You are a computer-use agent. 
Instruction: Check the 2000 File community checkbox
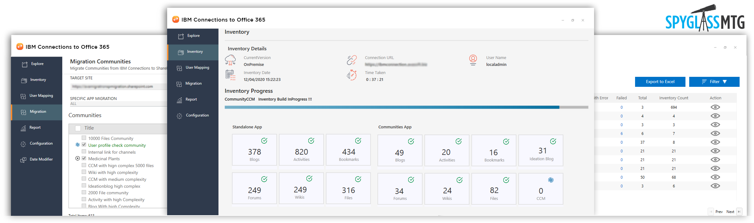(x=84, y=192)
